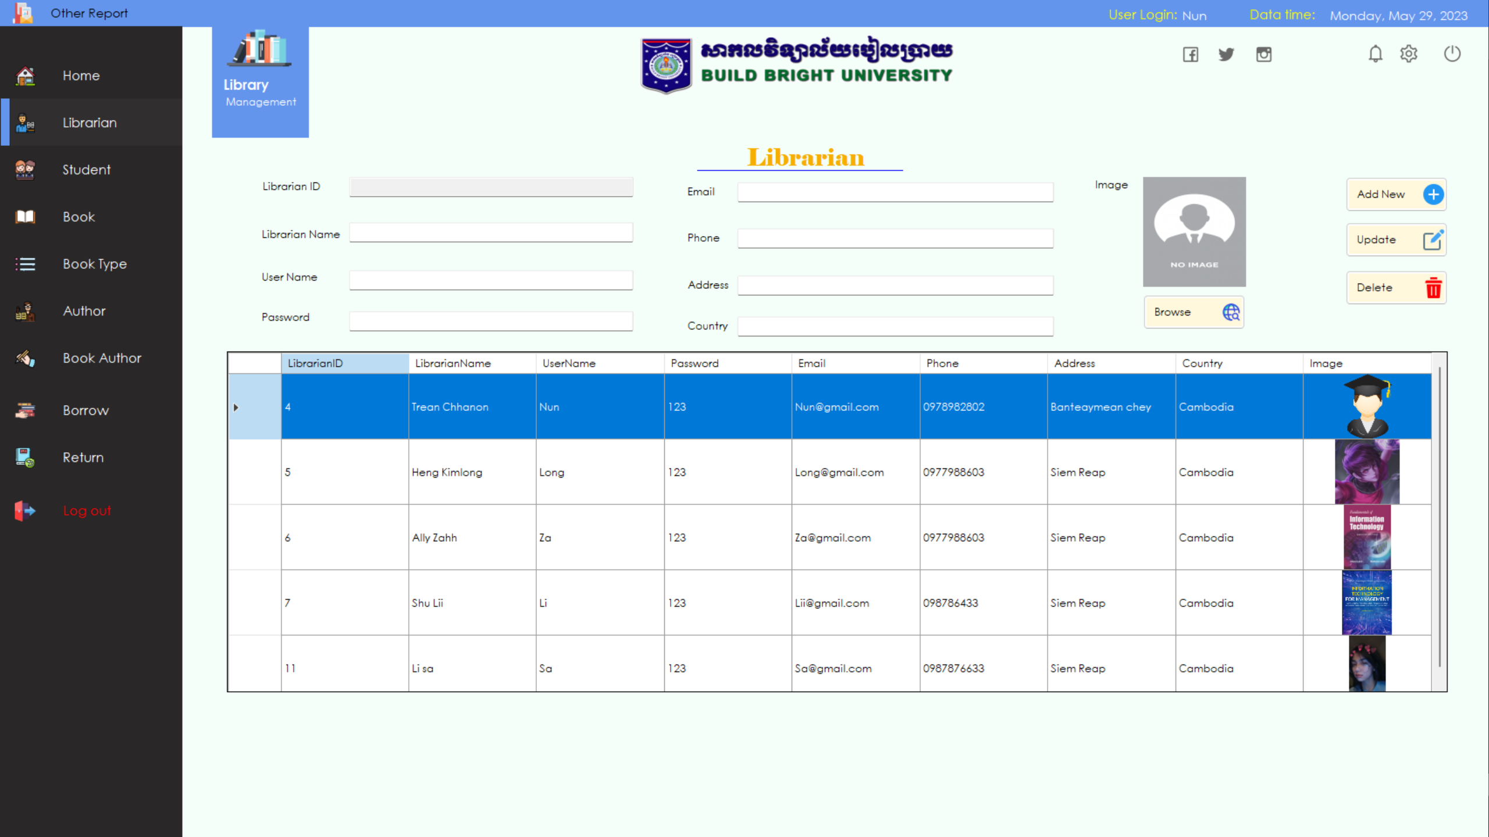Open the Return section
The height and width of the screenshot is (837, 1489).
tap(83, 457)
